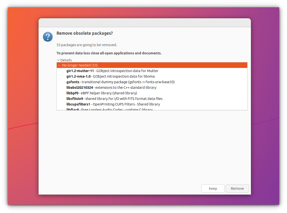Confirm removal with the Remove button
The height and width of the screenshot is (213, 287).
click(237, 188)
